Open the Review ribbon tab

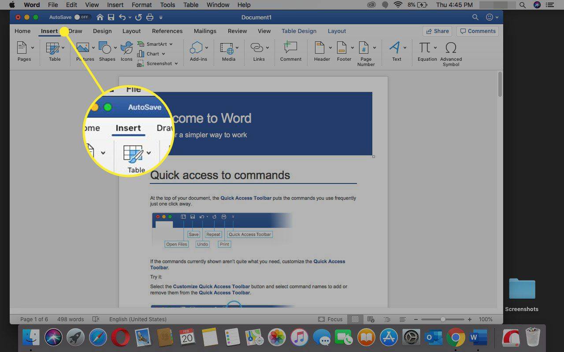pyautogui.click(x=237, y=31)
